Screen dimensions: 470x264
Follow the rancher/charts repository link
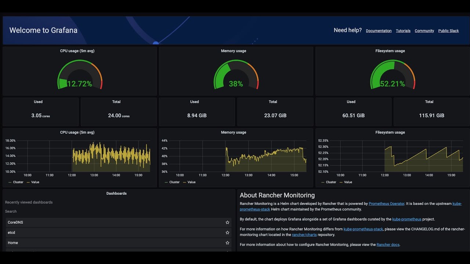(304, 235)
